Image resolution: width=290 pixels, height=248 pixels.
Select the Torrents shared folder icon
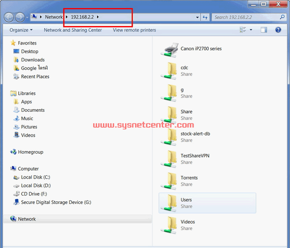click(169, 181)
